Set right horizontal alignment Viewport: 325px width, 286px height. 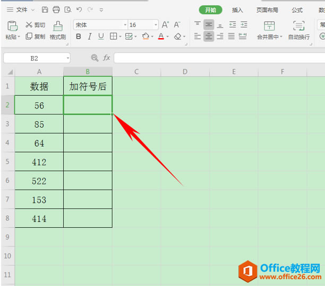coord(220,37)
